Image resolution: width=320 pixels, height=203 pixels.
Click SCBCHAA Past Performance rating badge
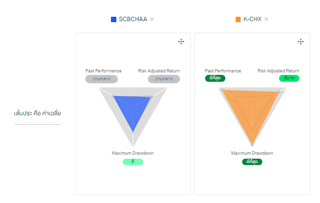(x=101, y=79)
